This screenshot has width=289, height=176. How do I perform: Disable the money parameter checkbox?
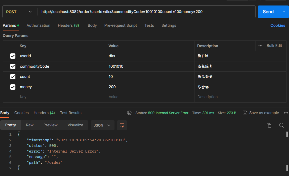(13, 87)
